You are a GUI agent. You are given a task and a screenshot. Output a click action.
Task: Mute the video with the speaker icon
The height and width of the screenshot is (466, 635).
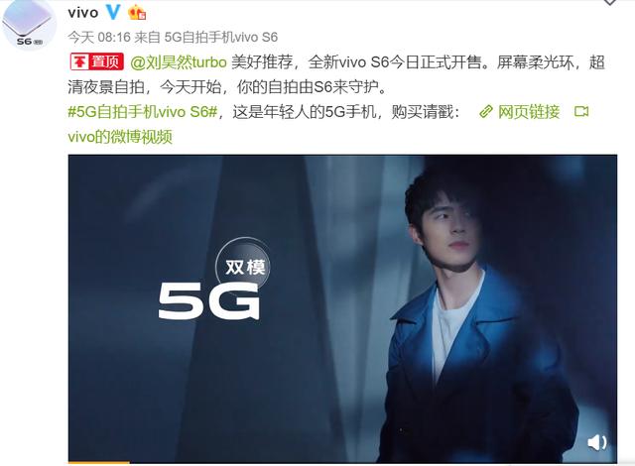596,442
